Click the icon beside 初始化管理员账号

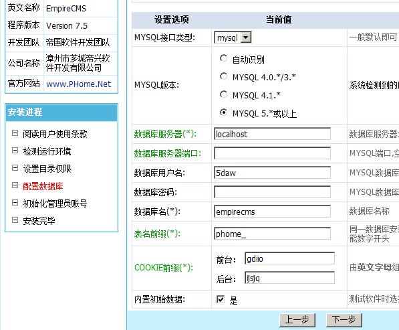click(15, 203)
